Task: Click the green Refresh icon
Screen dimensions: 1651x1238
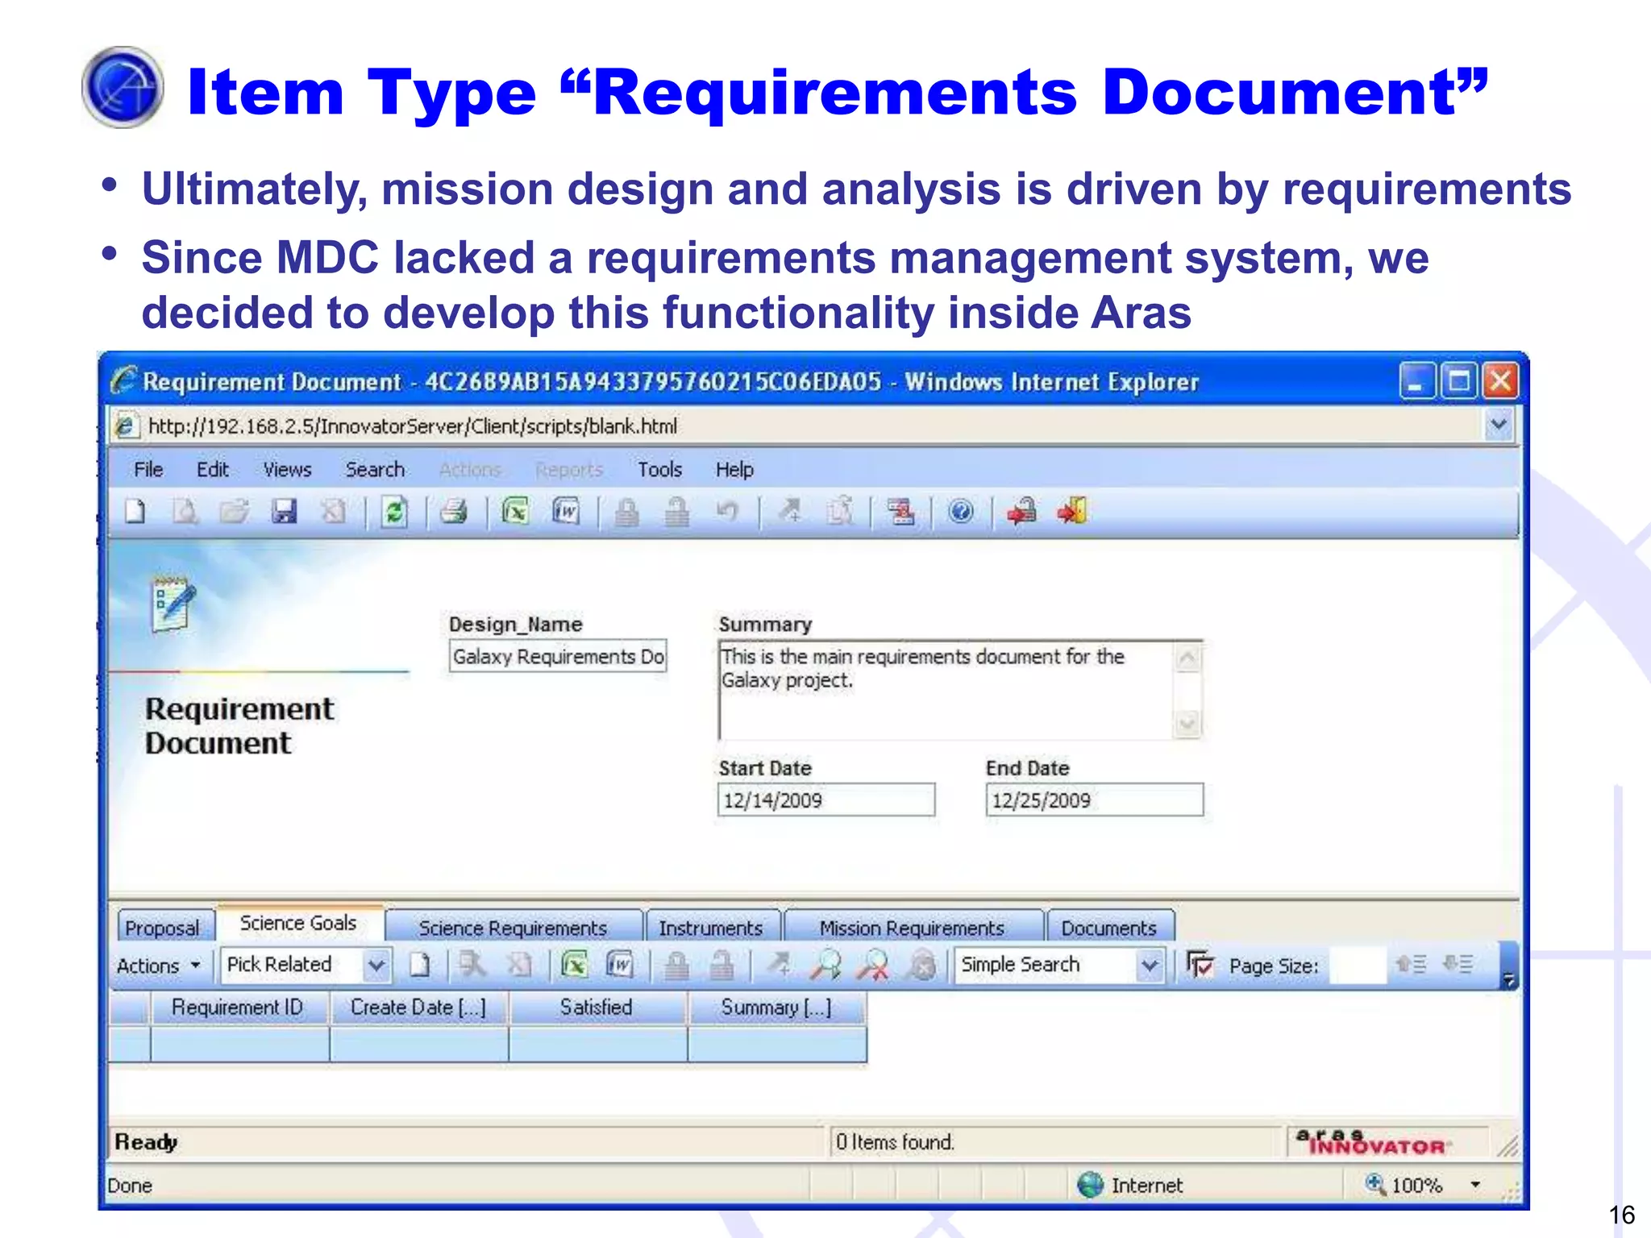Action: coord(394,512)
